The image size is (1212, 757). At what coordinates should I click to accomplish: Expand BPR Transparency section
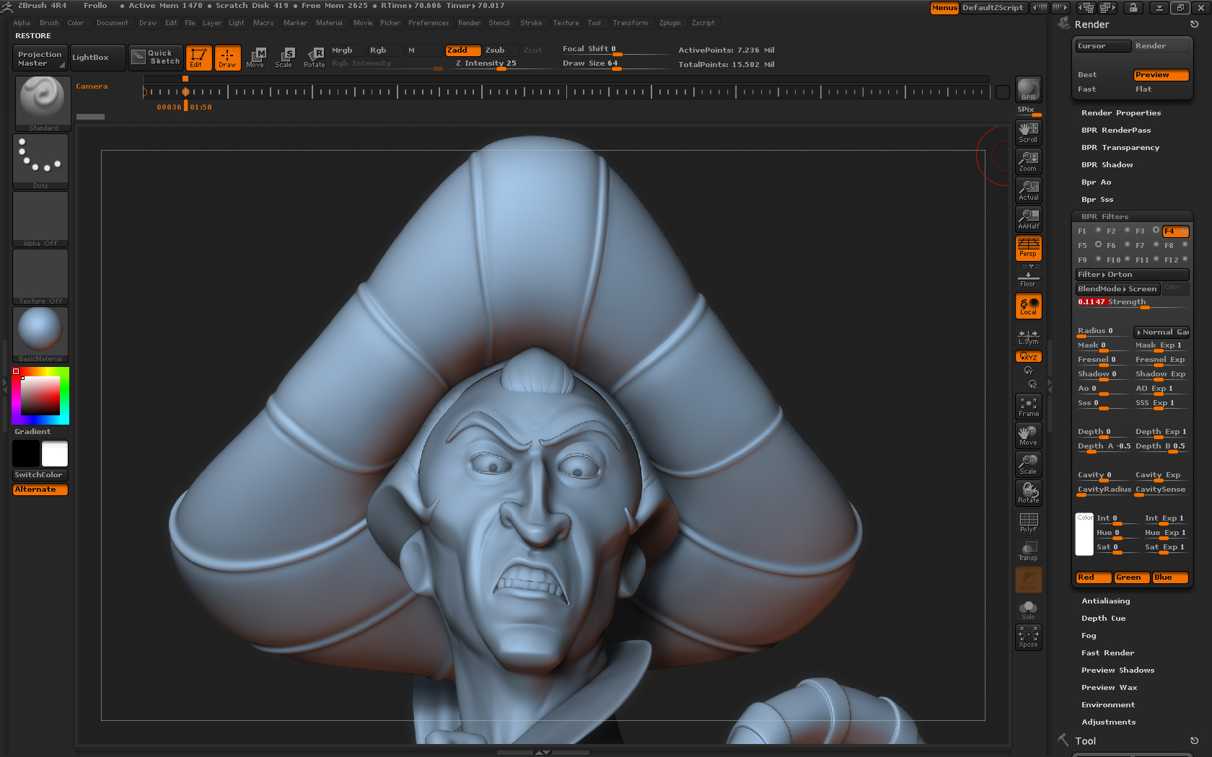pos(1120,148)
